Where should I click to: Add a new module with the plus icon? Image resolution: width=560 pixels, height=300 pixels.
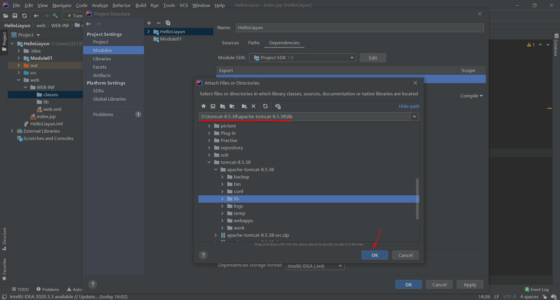click(x=149, y=23)
